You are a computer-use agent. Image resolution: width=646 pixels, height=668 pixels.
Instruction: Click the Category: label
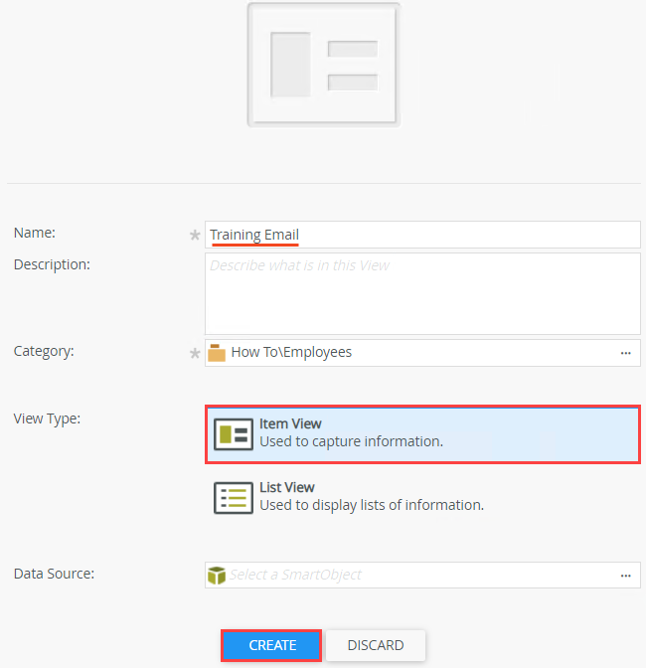coord(44,351)
